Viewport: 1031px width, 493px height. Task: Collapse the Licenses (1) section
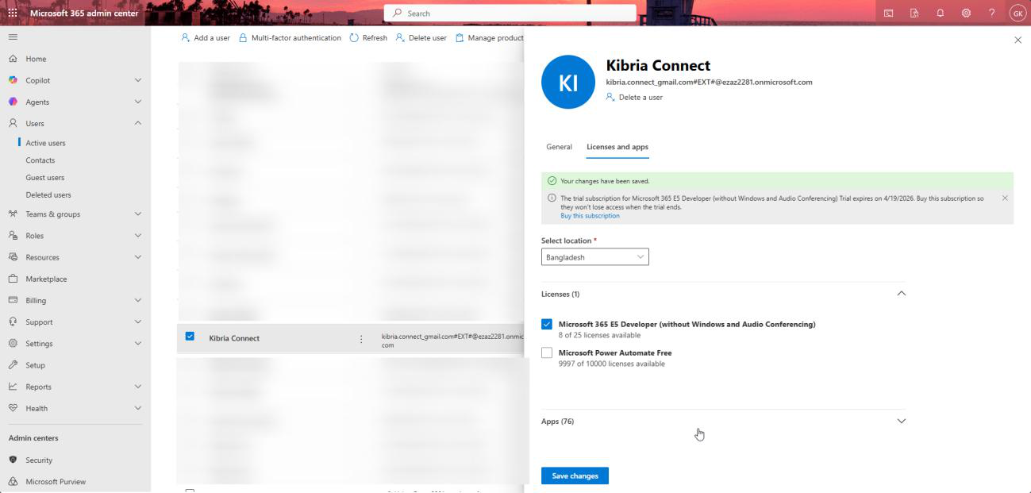pos(901,294)
